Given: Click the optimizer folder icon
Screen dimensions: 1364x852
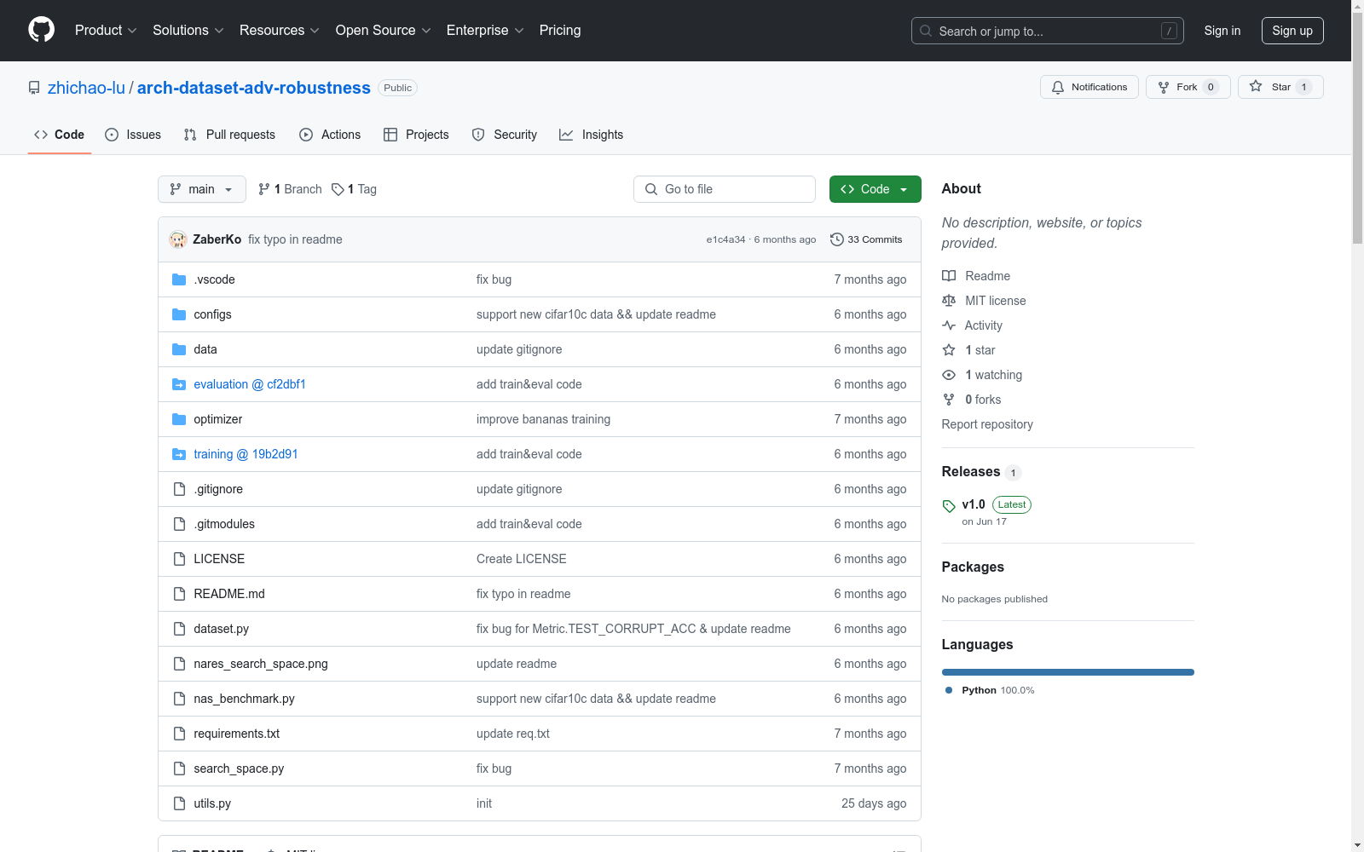Looking at the screenshot, I should click(179, 419).
